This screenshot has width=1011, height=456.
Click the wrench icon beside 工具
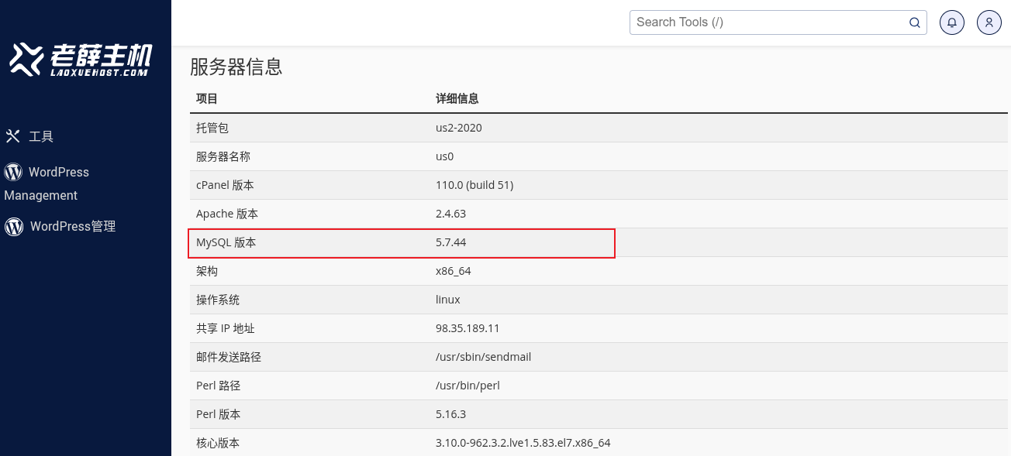point(12,136)
